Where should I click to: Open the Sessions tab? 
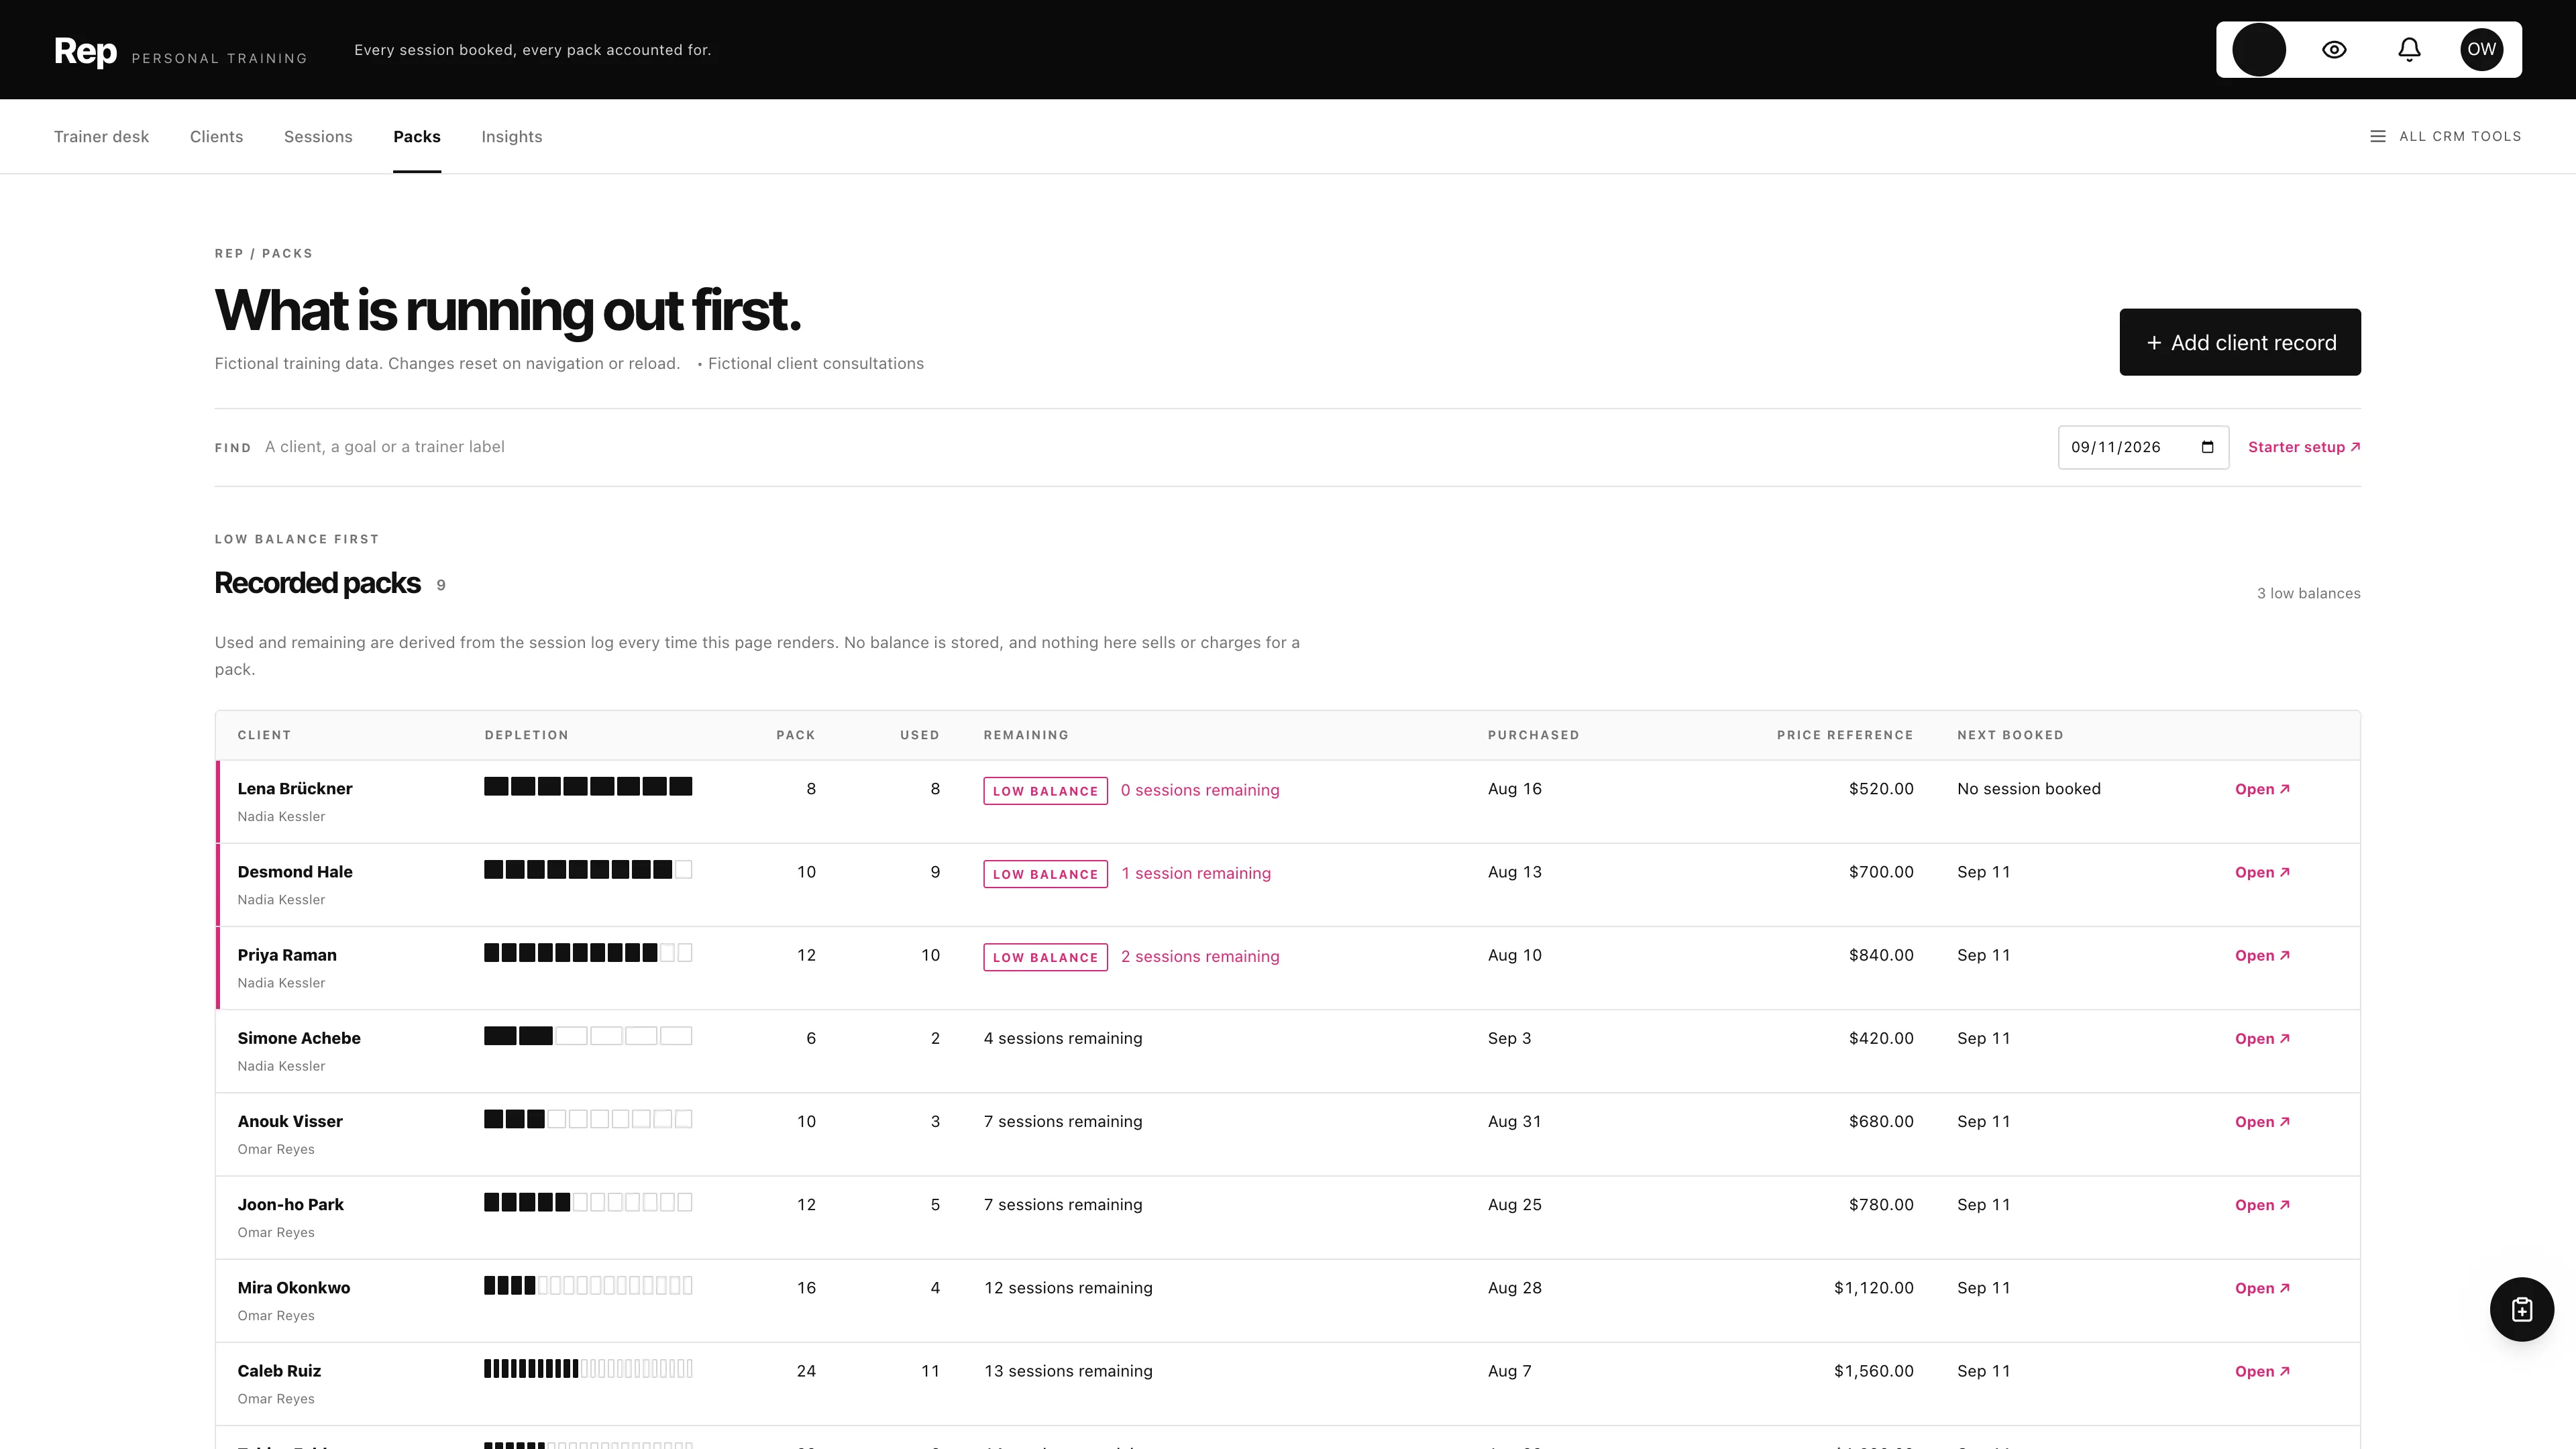(318, 136)
